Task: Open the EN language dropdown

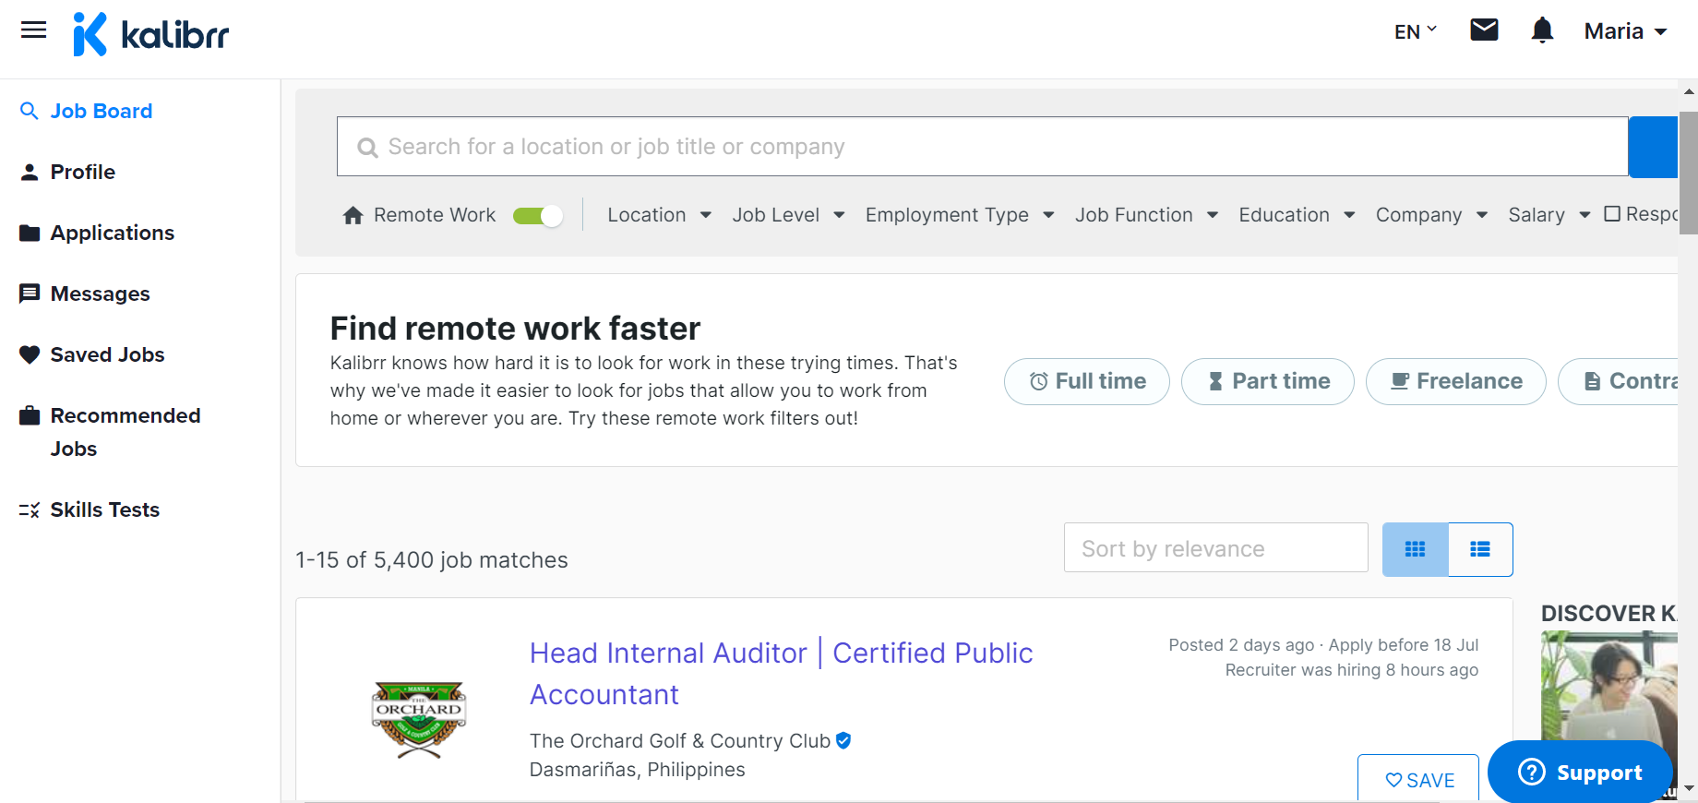Action: point(1416,31)
